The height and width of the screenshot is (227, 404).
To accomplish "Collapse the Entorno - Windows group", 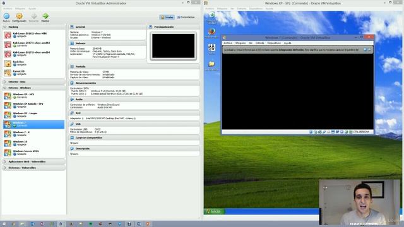I will (x=5, y=88).
